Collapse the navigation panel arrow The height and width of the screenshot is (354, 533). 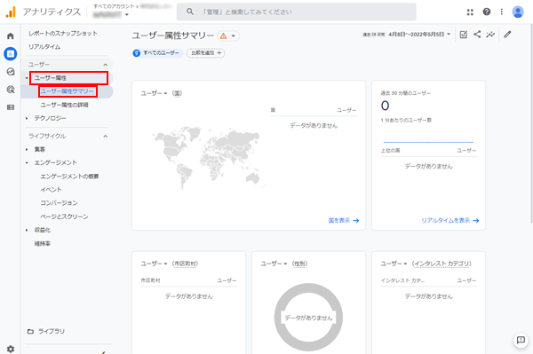pos(103,352)
